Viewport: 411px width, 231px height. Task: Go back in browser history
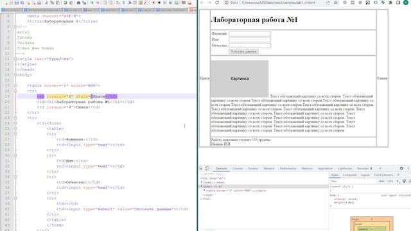[202, 3]
